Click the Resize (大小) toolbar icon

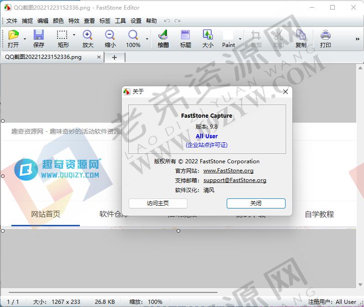[208, 35]
